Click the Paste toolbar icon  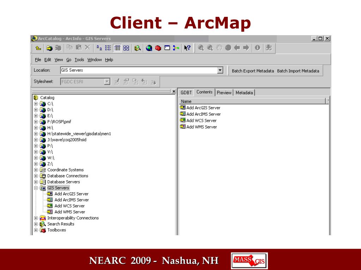[x=79, y=47]
